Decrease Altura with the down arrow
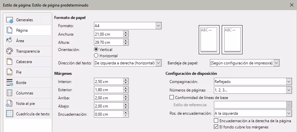Screen dimensions: 297x132 126,44
